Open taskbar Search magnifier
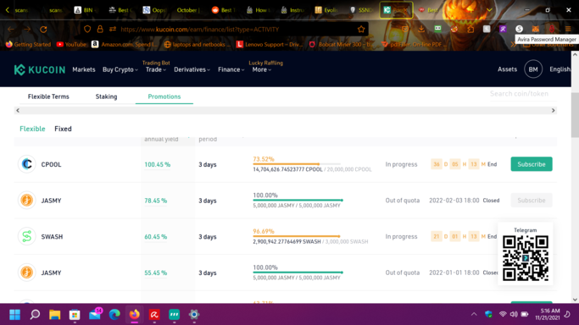Viewport: 579px width, 325px height. point(35,314)
